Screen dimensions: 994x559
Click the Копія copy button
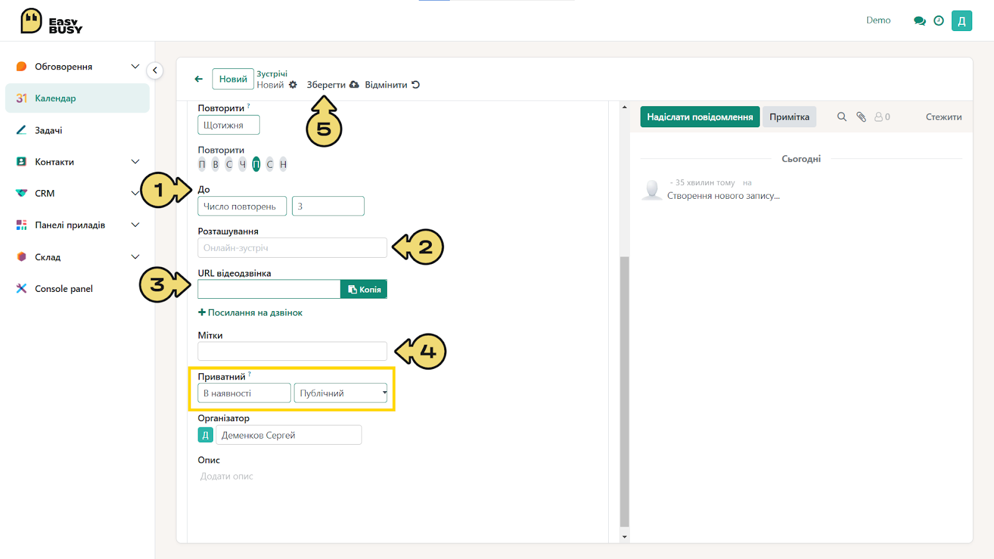364,289
